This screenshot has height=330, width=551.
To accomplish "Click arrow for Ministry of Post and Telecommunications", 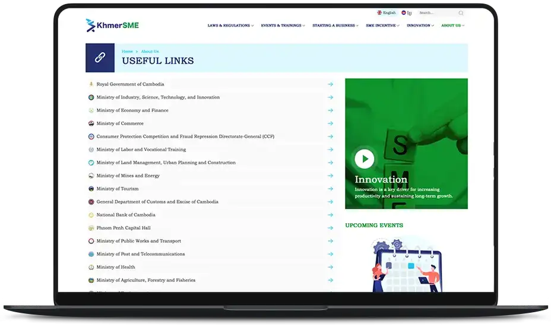I will coord(330,254).
